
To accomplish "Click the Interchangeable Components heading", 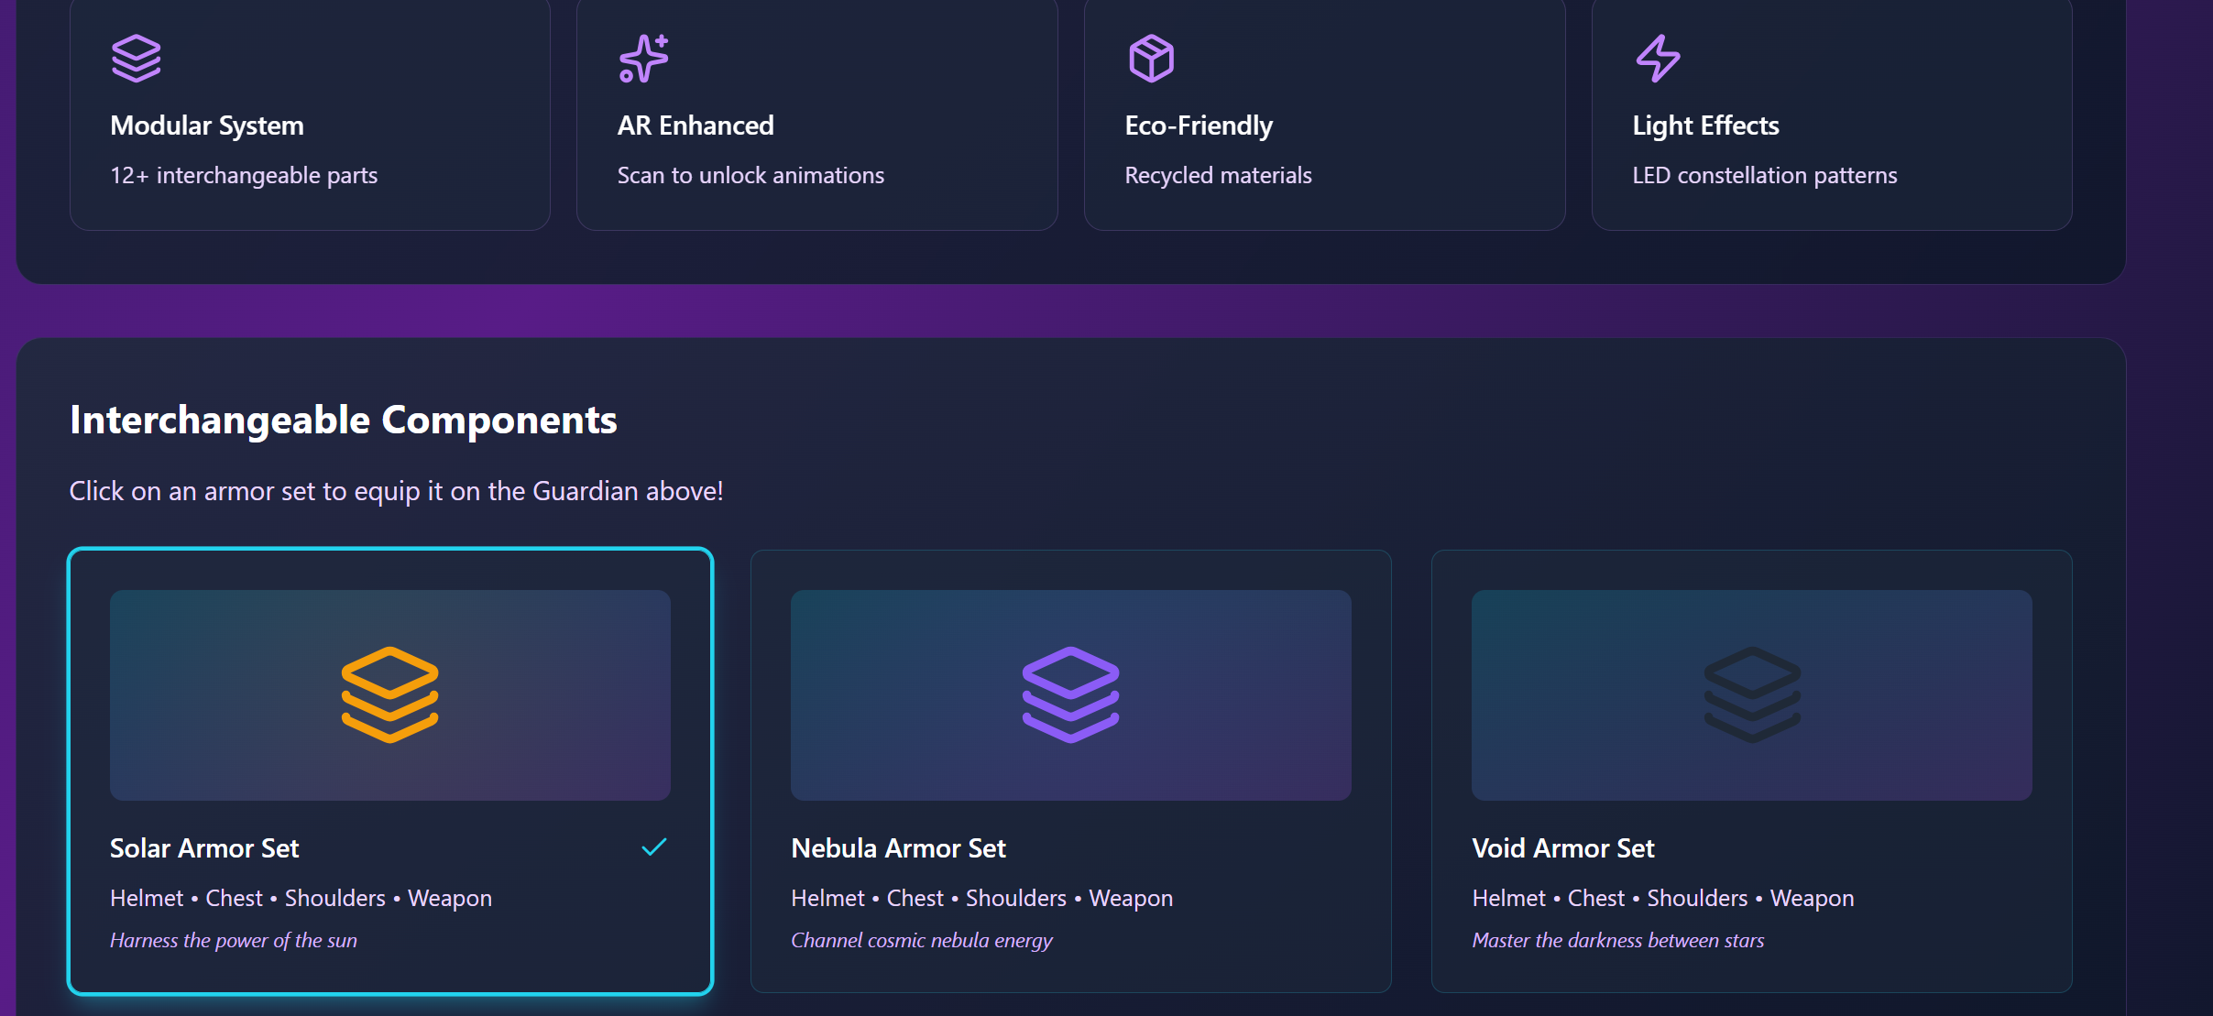I will point(344,421).
